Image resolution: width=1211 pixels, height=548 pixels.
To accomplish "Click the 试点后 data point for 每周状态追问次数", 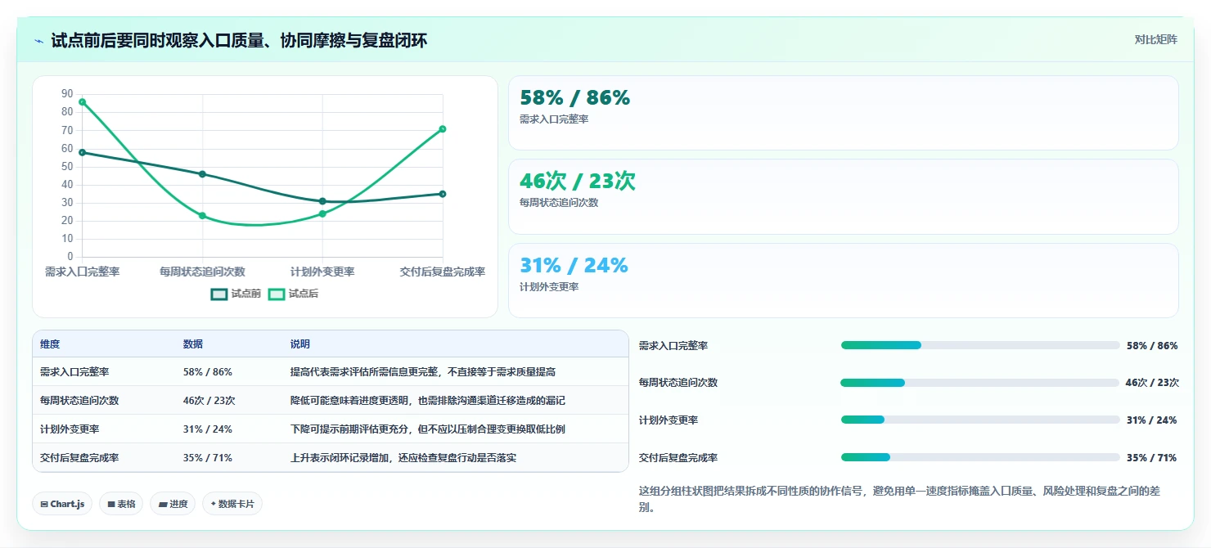I will click(202, 216).
